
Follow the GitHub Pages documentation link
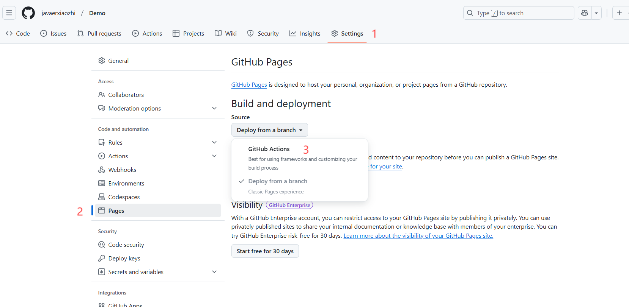[x=249, y=85]
